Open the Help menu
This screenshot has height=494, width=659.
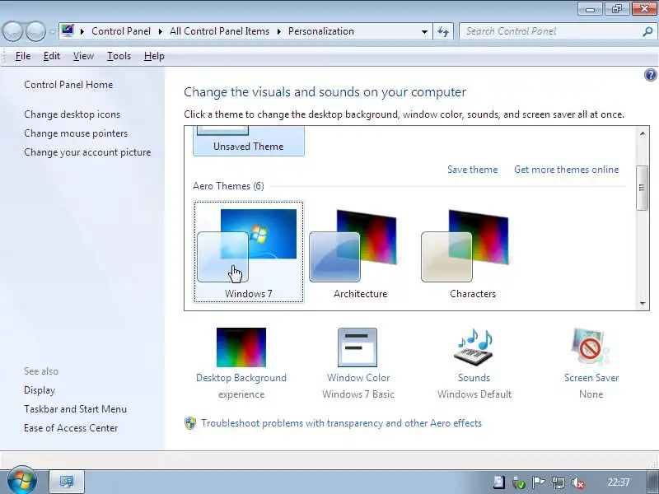pos(154,56)
